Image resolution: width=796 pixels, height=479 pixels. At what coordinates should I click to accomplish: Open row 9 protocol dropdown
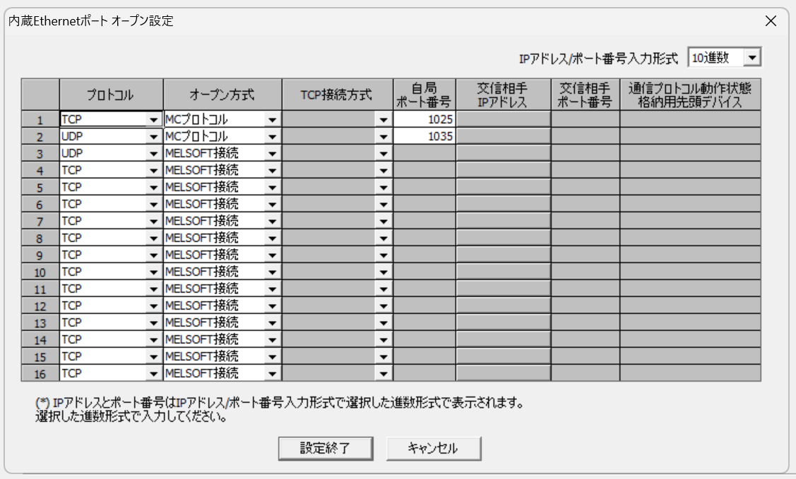pyautogui.click(x=153, y=255)
